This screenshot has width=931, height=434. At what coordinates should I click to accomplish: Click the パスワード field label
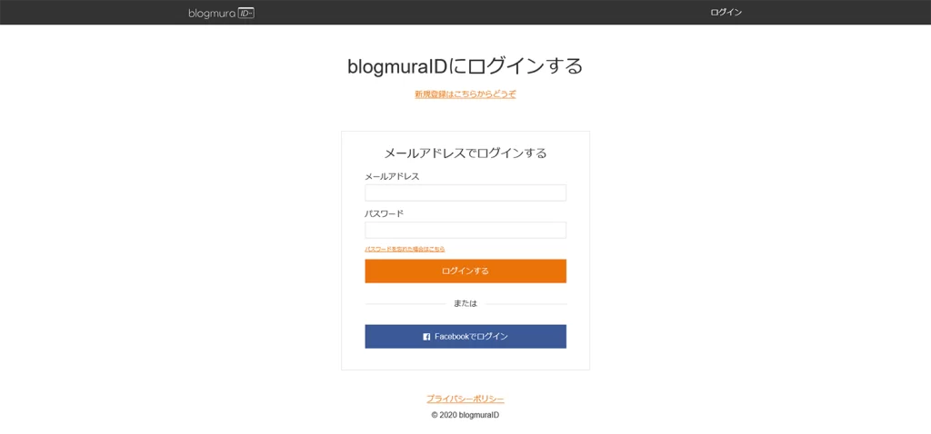[385, 213]
